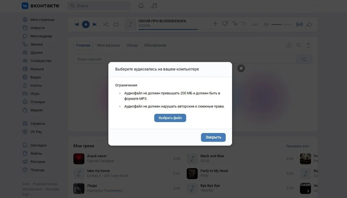Show lyrics text icon
Image resolution: width=347 pixels, height=198 pixels.
(x=244, y=24)
